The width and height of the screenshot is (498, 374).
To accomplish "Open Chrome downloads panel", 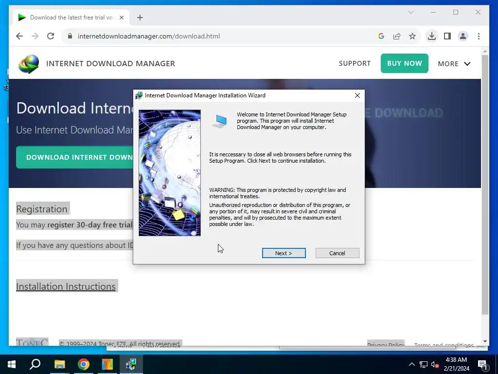I will pyautogui.click(x=432, y=36).
